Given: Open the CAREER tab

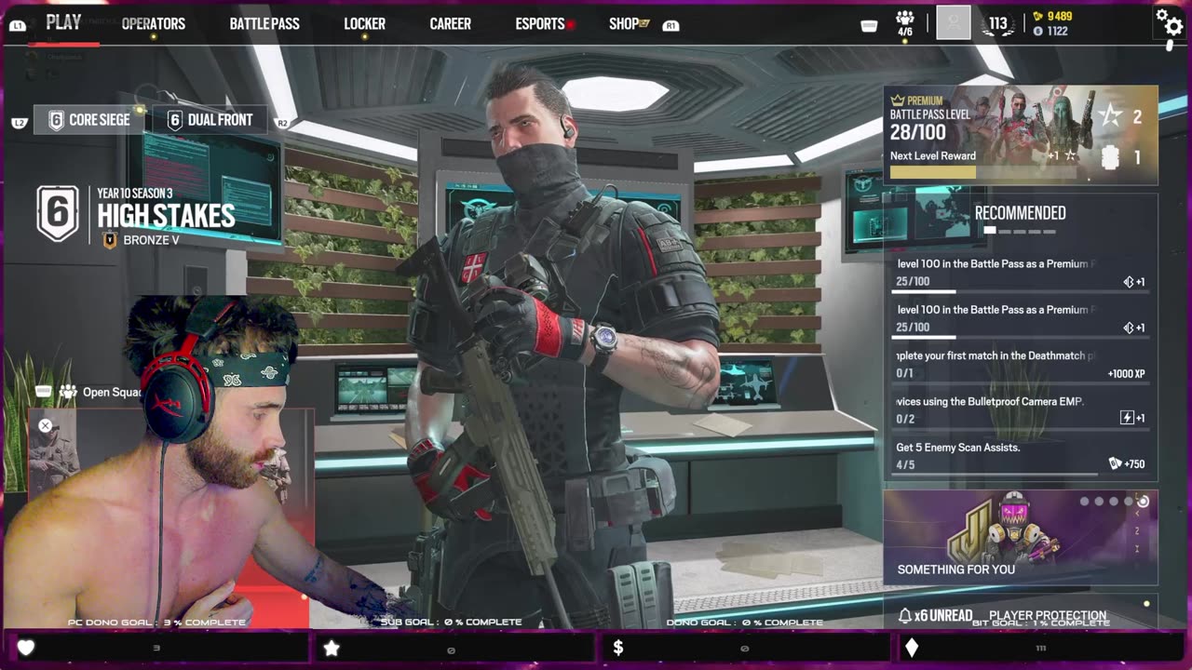Looking at the screenshot, I should (x=450, y=24).
